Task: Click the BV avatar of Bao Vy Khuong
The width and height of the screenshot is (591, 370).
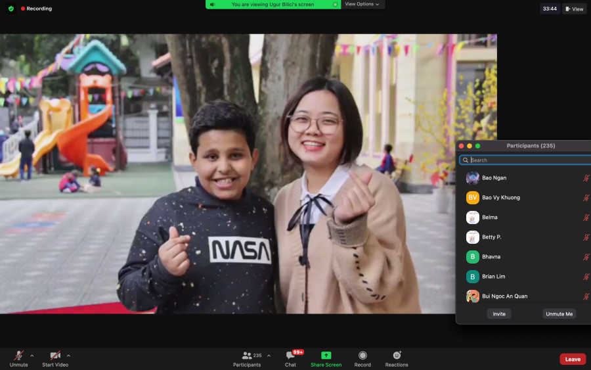Action: [473, 198]
